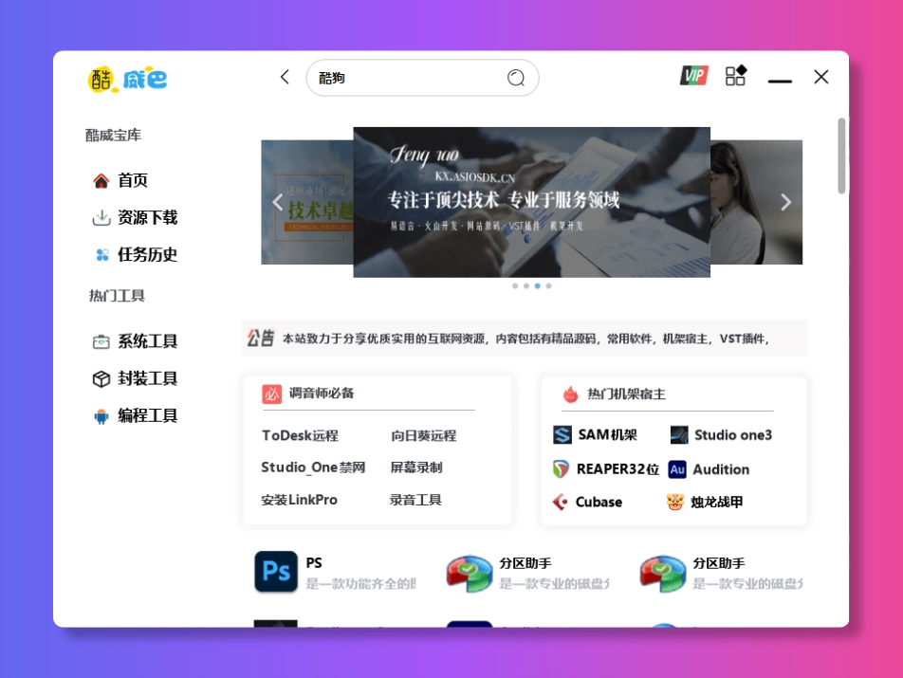903x678 pixels.
Task: Click the red home icon for 首页
Action: point(101,181)
